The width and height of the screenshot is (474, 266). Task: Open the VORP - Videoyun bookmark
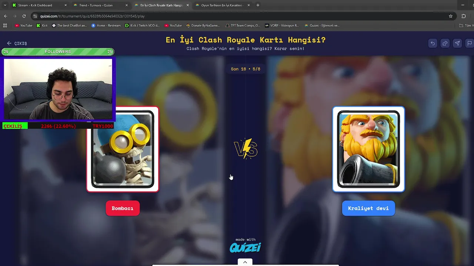click(282, 25)
